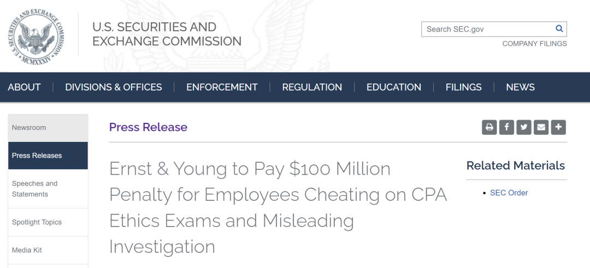Go to the EDUCATION section
The height and width of the screenshot is (268, 590).
(x=393, y=87)
